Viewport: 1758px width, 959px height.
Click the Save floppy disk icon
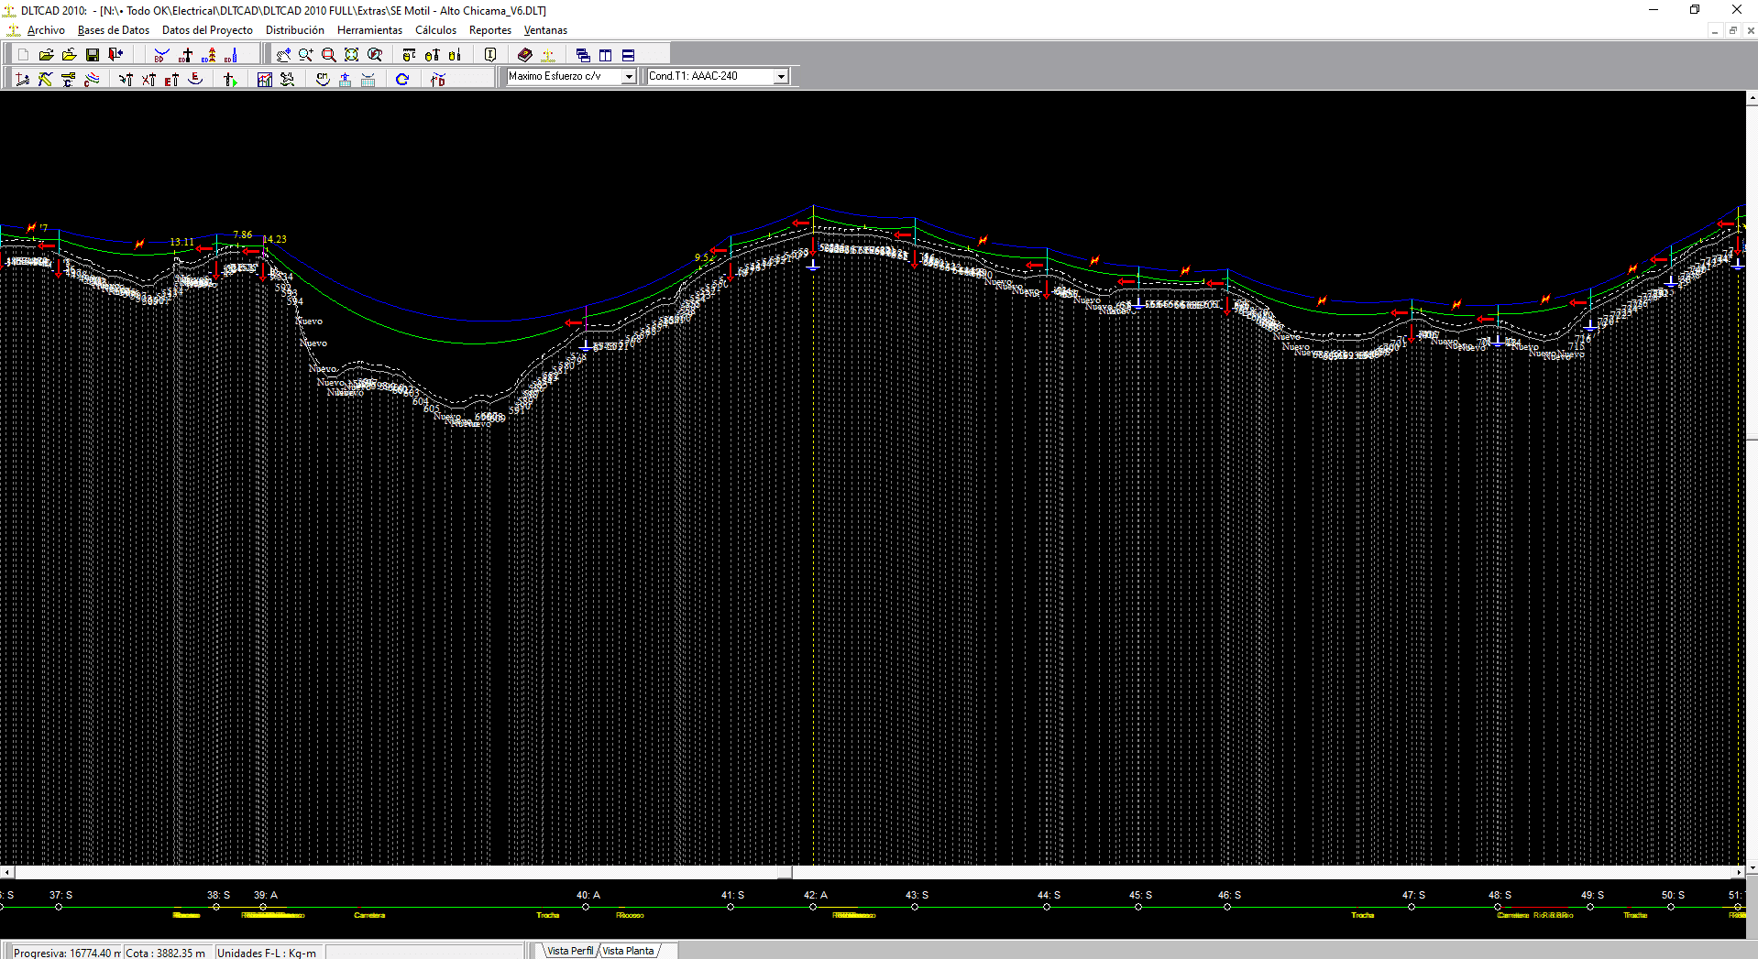point(93,55)
